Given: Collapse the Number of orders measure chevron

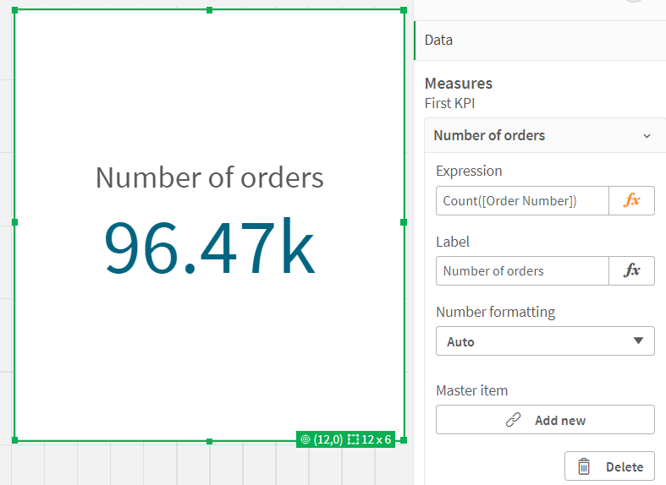Looking at the screenshot, I should (x=647, y=136).
